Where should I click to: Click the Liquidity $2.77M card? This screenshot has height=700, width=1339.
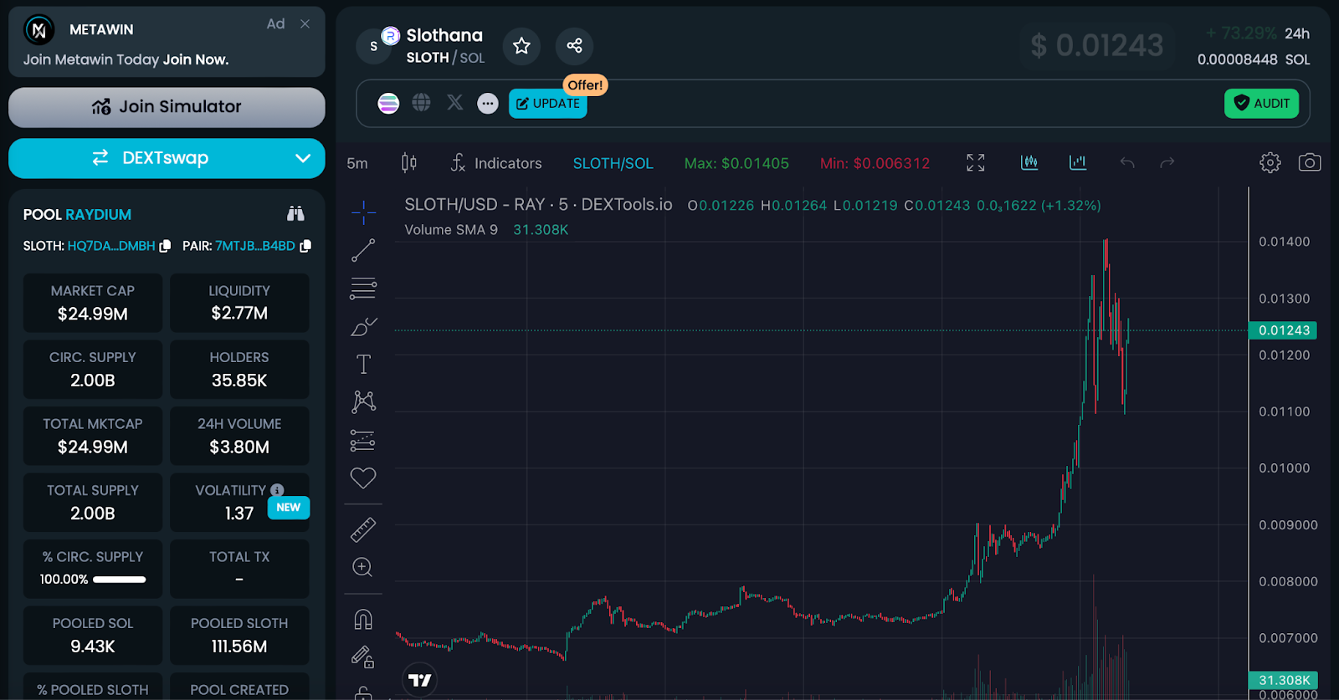coord(239,303)
